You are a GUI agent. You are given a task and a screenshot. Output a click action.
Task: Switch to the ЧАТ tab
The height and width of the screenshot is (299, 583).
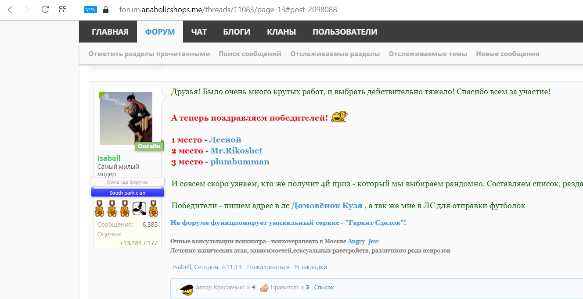click(x=199, y=32)
